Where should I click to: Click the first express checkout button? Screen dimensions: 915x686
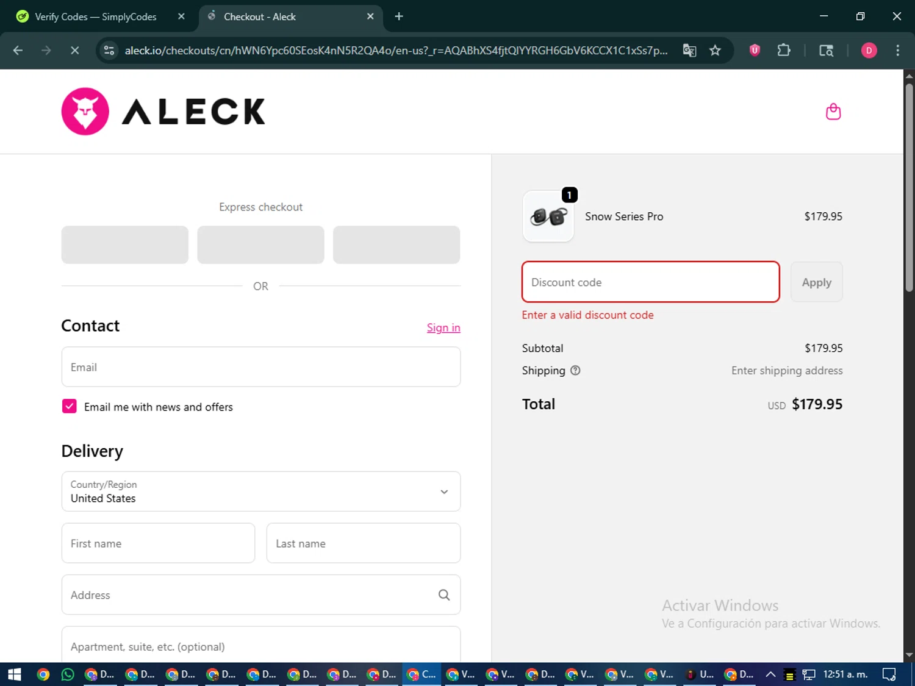point(125,245)
